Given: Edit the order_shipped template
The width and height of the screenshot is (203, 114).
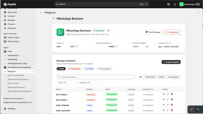Looking at the screenshot, I should coord(168,105).
